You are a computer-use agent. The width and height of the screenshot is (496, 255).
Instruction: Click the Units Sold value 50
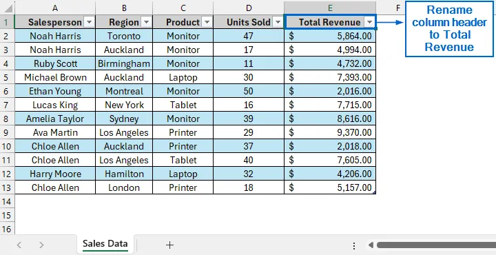[249, 91]
